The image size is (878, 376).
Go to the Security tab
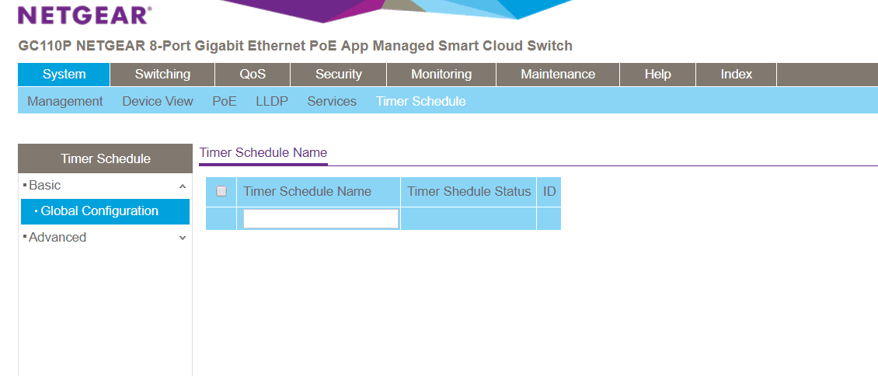click(338, 75)
